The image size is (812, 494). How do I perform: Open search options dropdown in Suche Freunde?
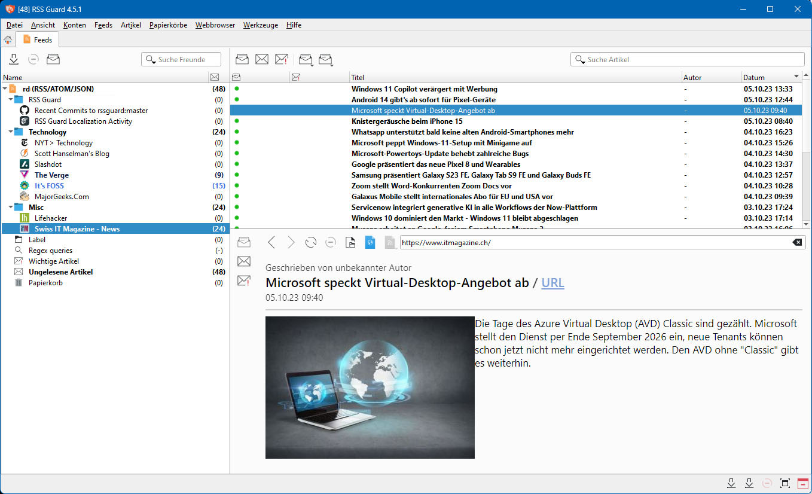point(151,60)
